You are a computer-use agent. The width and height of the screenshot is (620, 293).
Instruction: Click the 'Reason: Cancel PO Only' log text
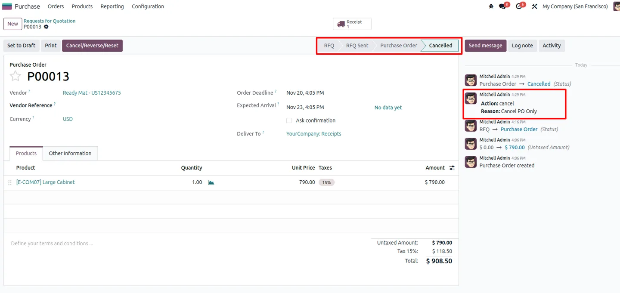click(x=509, y=111)
